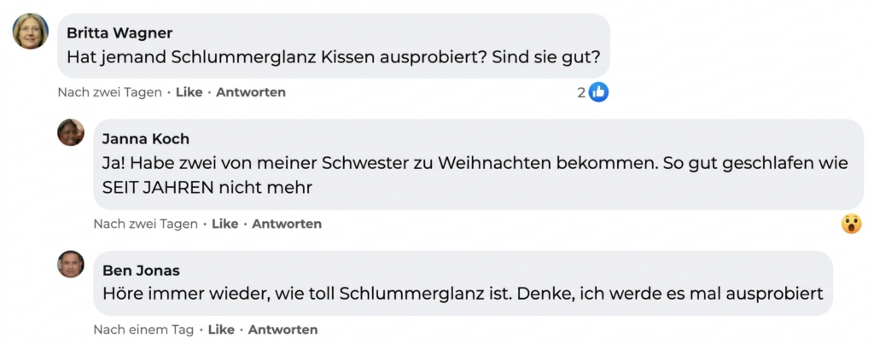Click Britta Wagner's profile picture
Screen dimensions: 874x344
click(31, 32)
